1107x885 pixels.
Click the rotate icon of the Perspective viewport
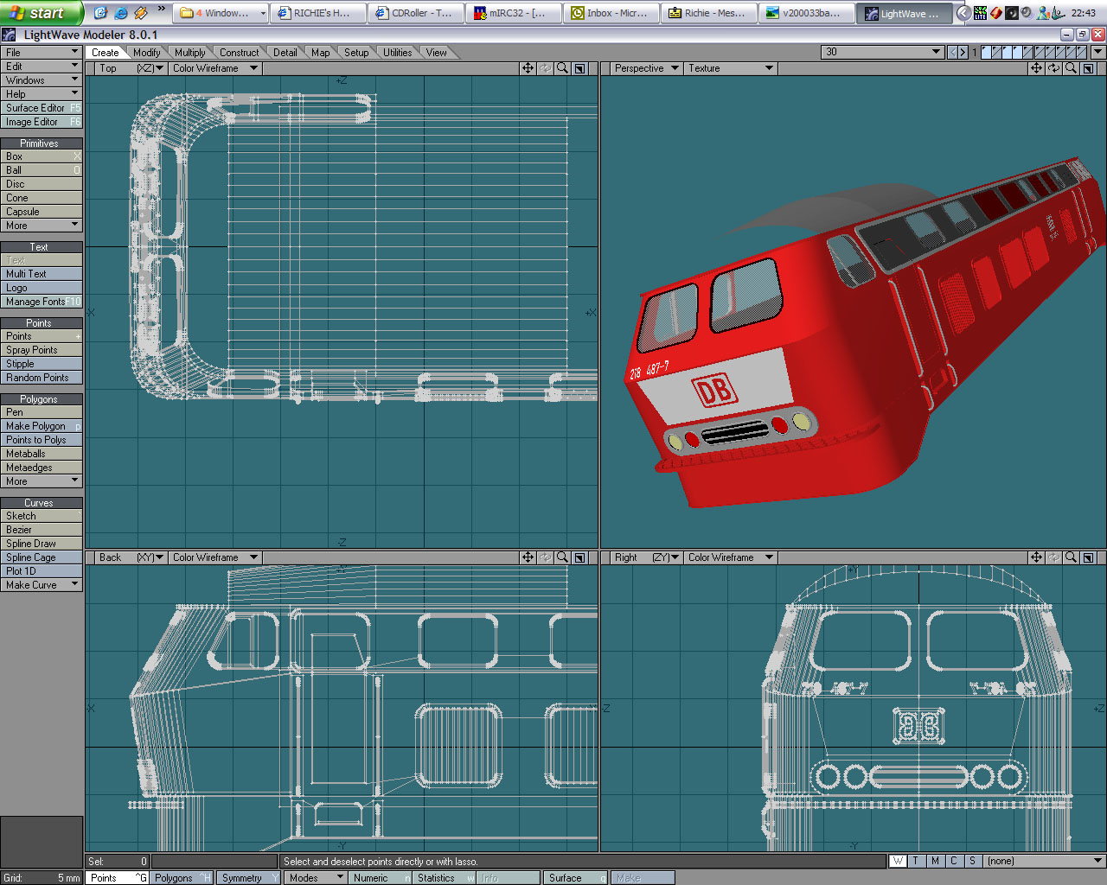click(1053, 68)
